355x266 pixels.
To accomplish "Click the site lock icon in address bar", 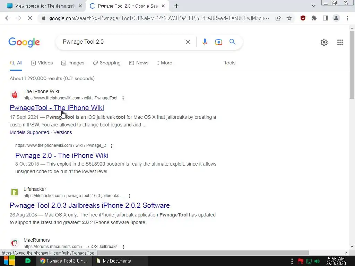I will [x=44, y=18].
